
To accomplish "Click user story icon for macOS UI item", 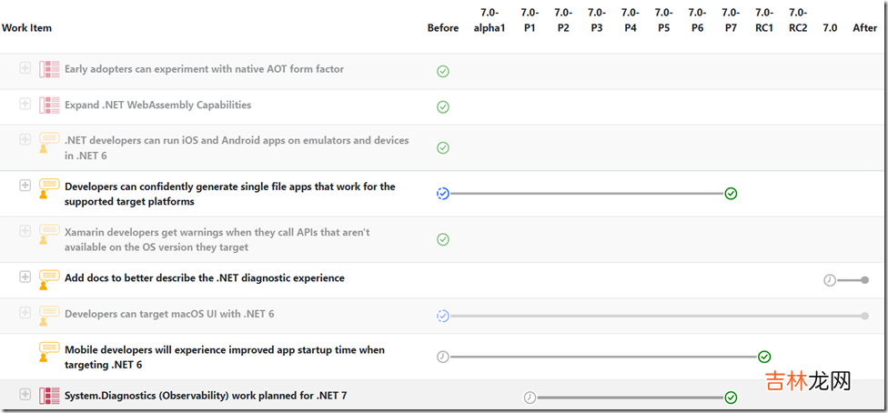I will [x=49, y=315].
